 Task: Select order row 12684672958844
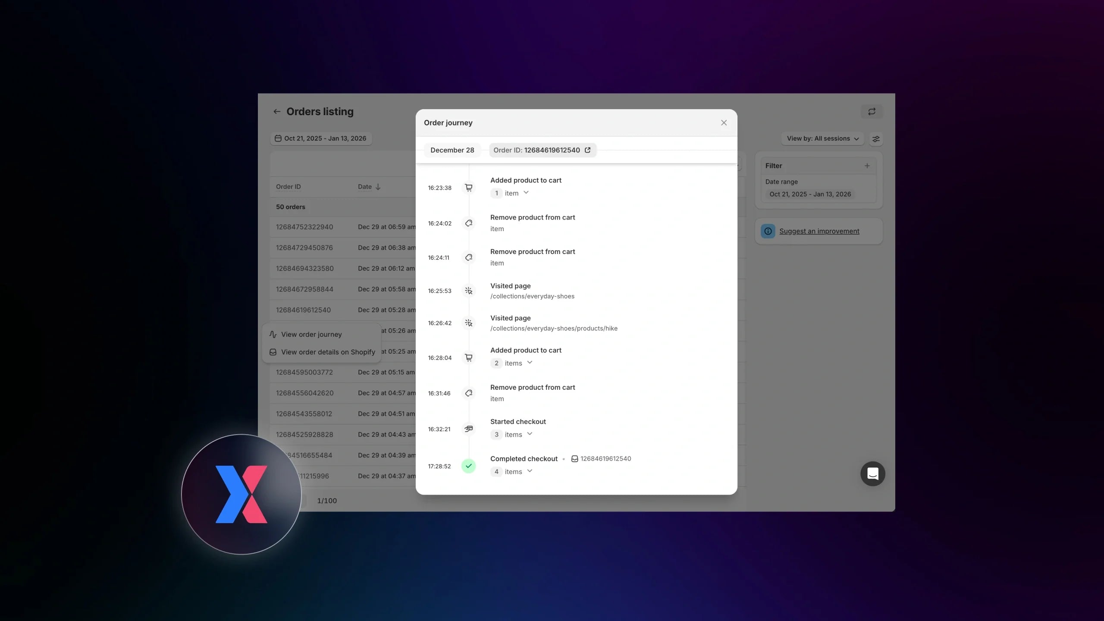[x=343, y=289]
